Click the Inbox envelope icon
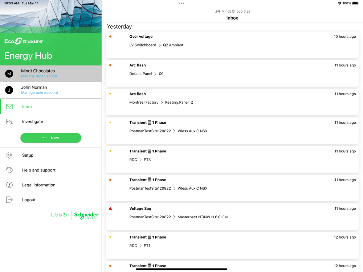Image resolution: width=363 pixels, height=272 pixels. click(9, 107)
